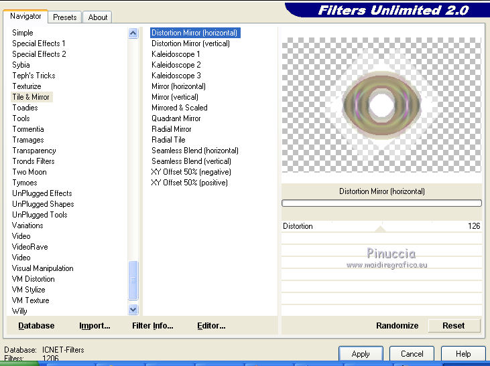Choose the Radial Tile filter

[x=168, y=140]
